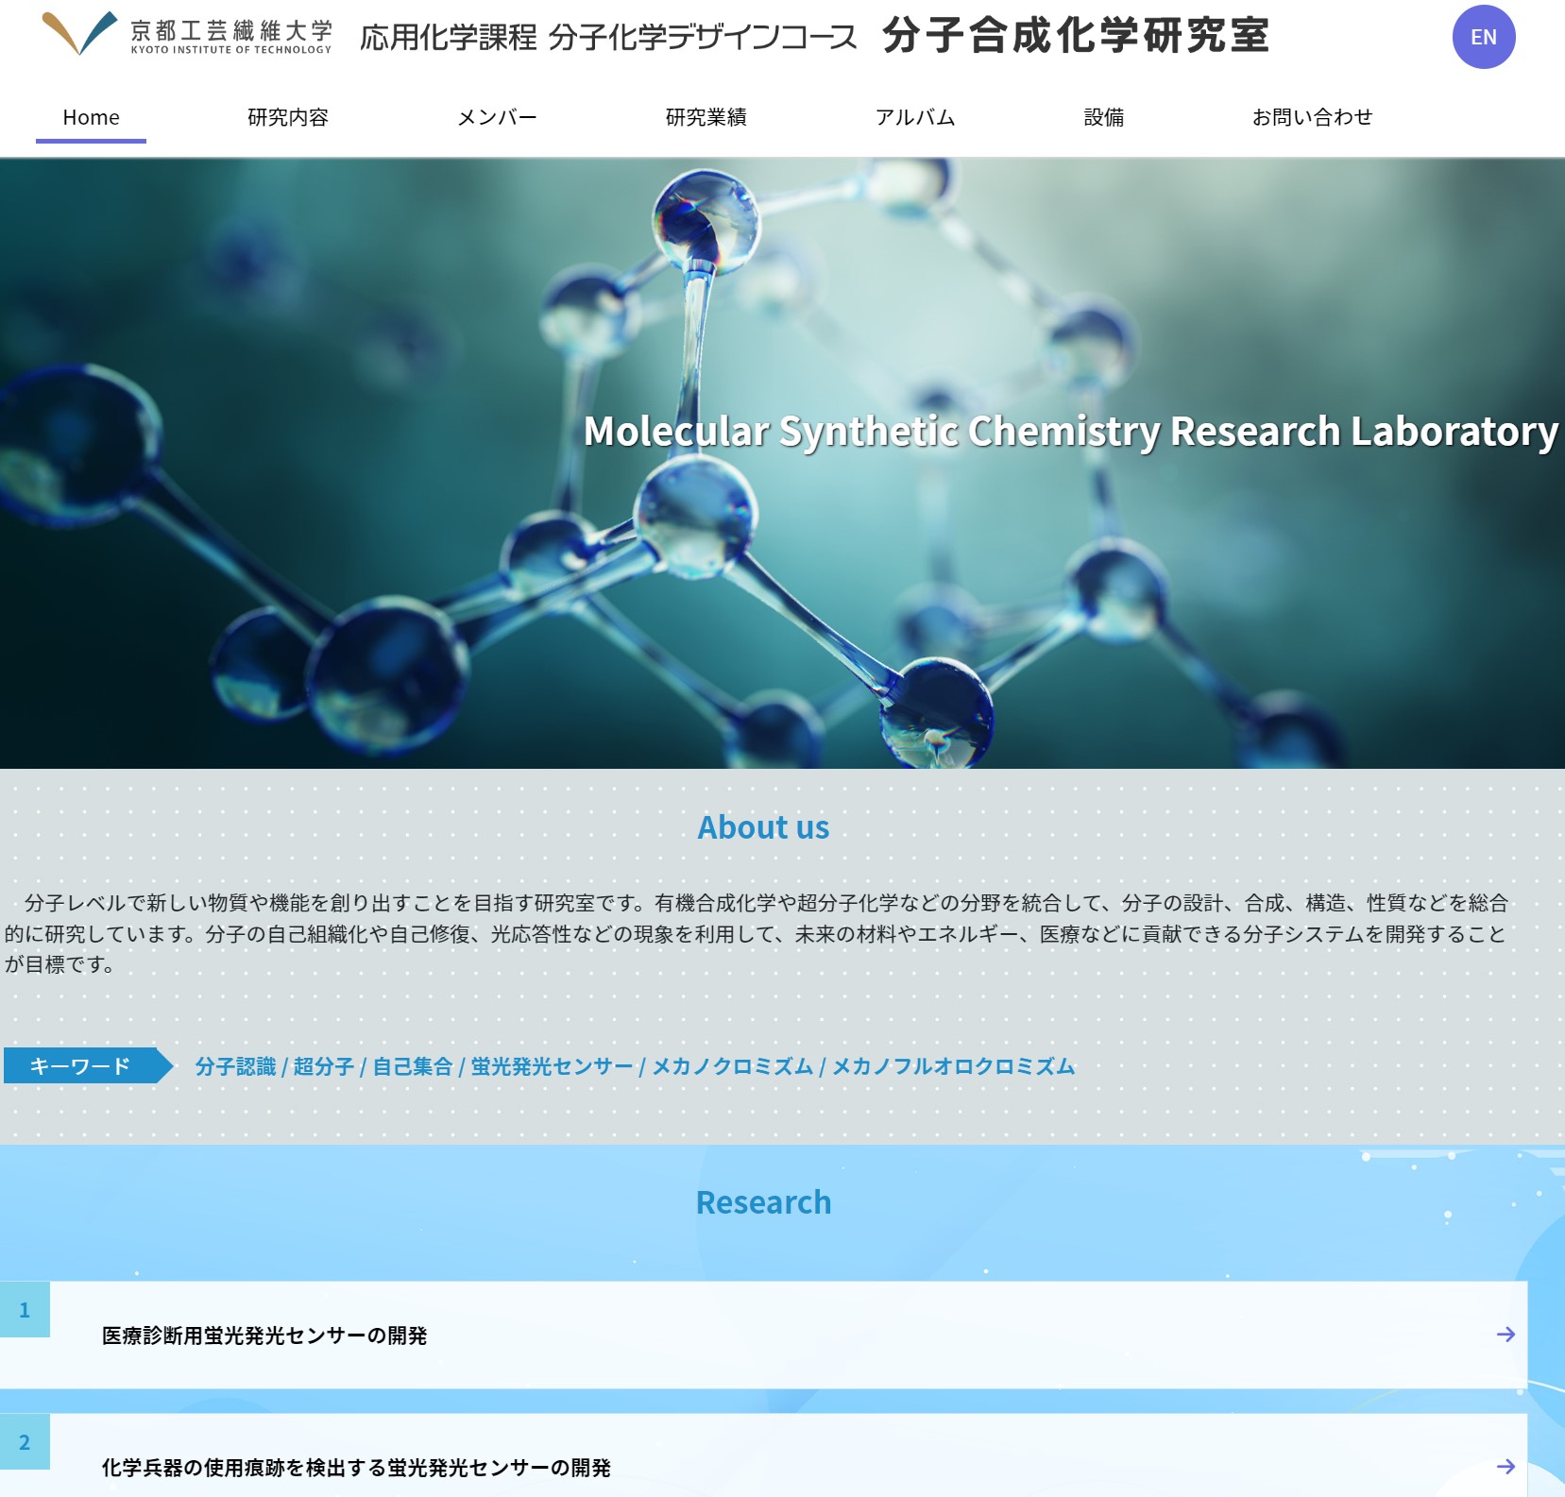The image size is (1565, 1497).
Task: Click the keyword 超分子
Action: (x=323, y=1066)
